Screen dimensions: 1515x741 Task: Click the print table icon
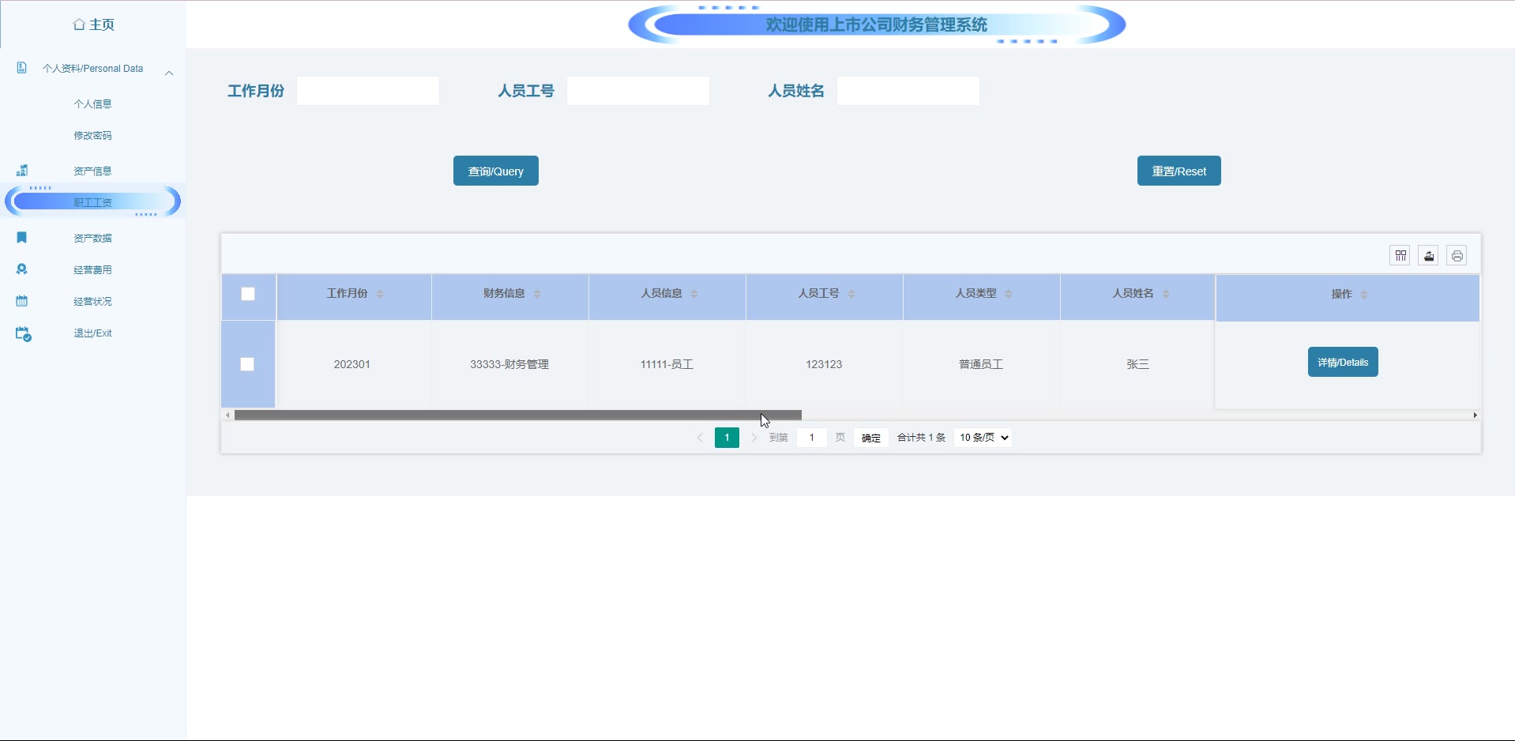point(1457,256)
